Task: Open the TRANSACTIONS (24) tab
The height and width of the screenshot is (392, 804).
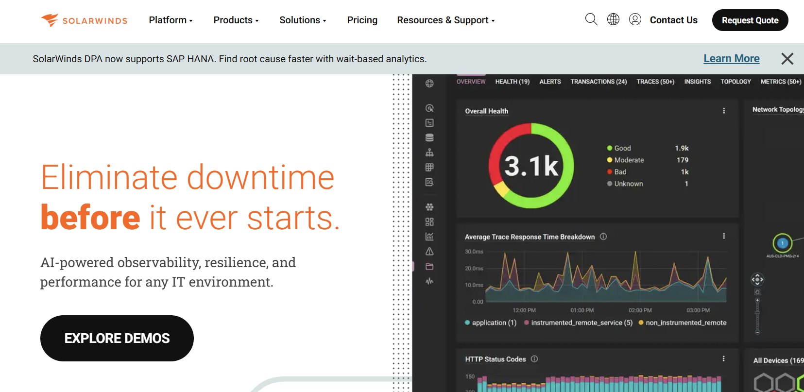Action: tap(599, 82)
